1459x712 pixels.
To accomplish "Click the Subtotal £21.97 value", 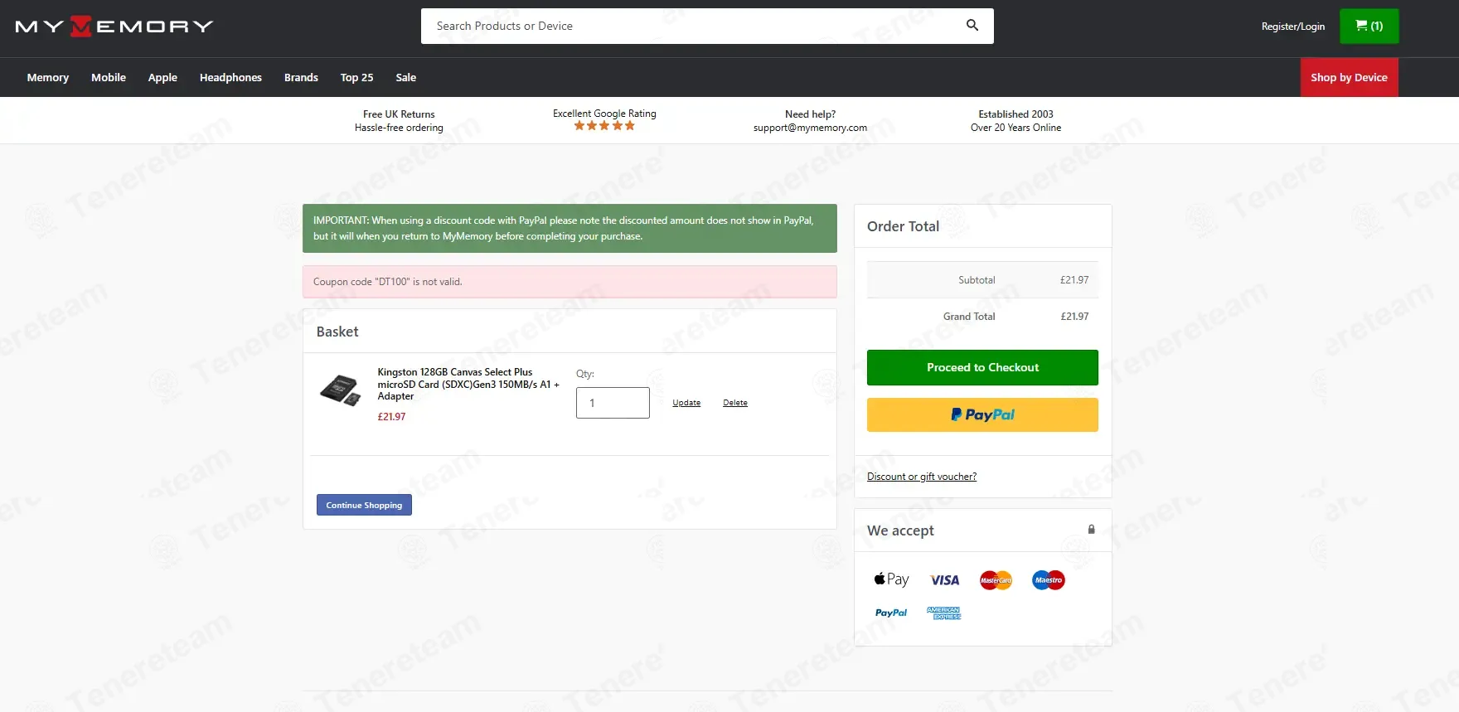I will pos(1074,280).
